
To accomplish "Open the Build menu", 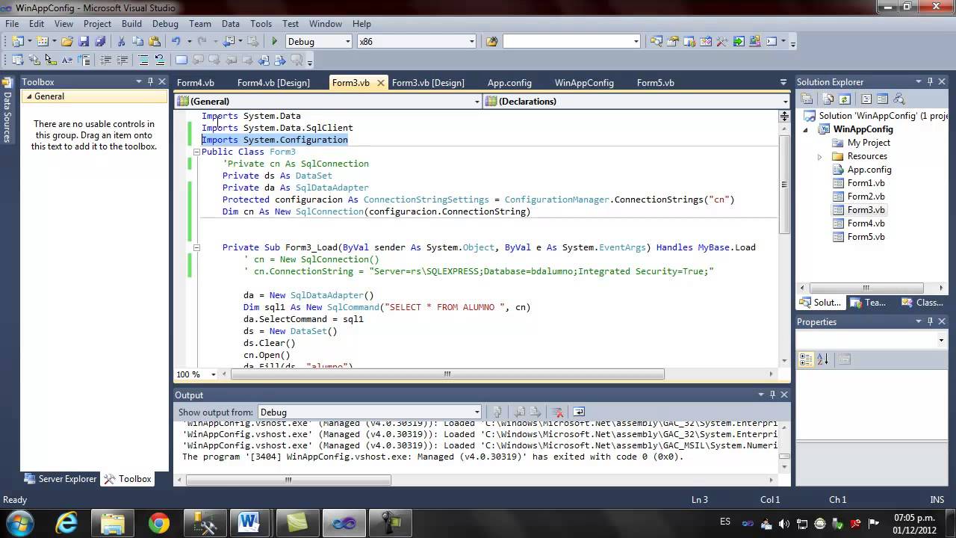I will click(x=131, y=24).
